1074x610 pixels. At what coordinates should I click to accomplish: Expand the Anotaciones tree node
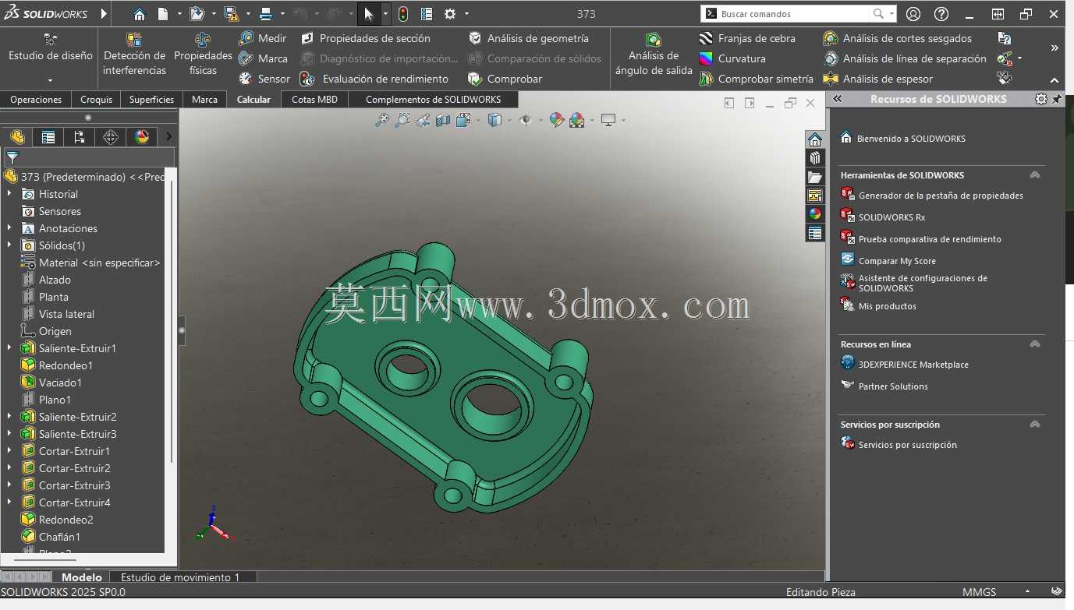[9, 228]
